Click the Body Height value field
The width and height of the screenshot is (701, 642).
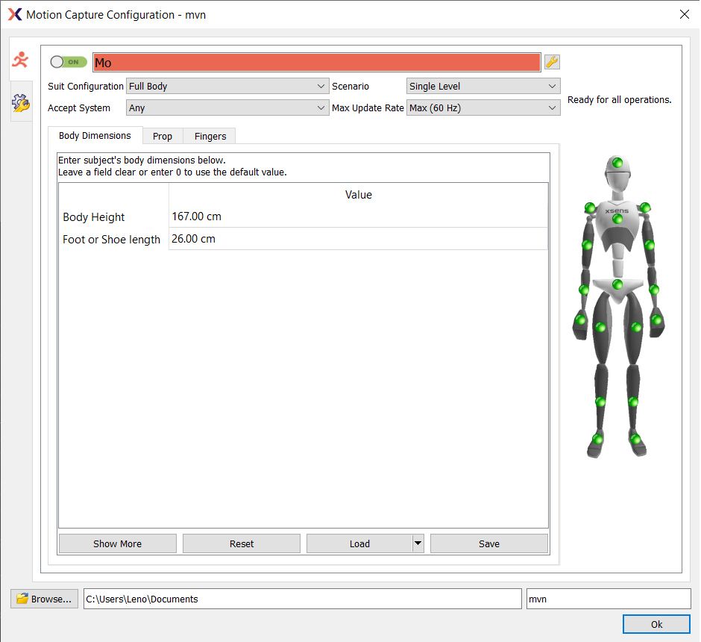click(x=358, y=217)
